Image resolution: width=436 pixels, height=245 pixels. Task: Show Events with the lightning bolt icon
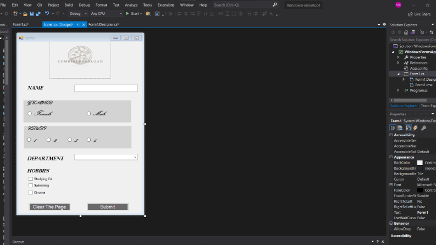click(x=416, y=128)
